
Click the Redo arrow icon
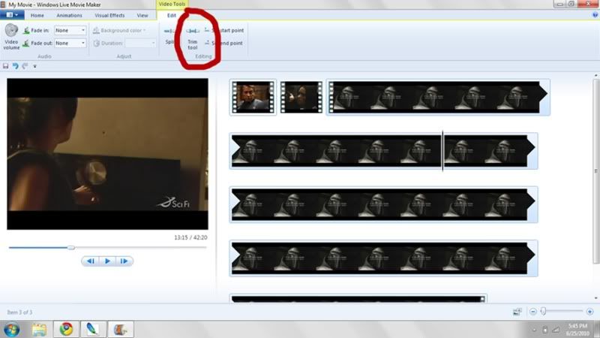click(x=24, y=66)
